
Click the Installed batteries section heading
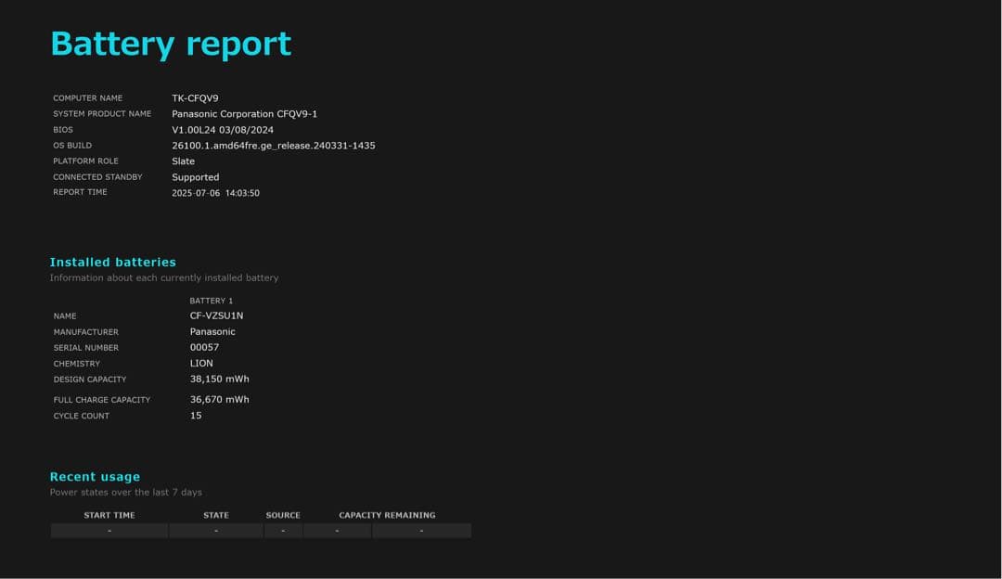click(112, 263)
